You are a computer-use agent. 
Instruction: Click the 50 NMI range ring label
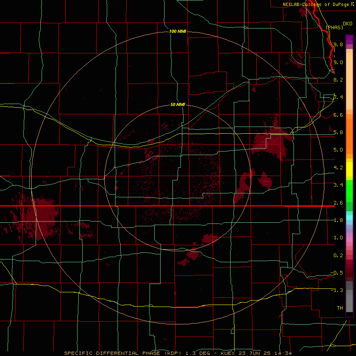[x=178, y=104]
